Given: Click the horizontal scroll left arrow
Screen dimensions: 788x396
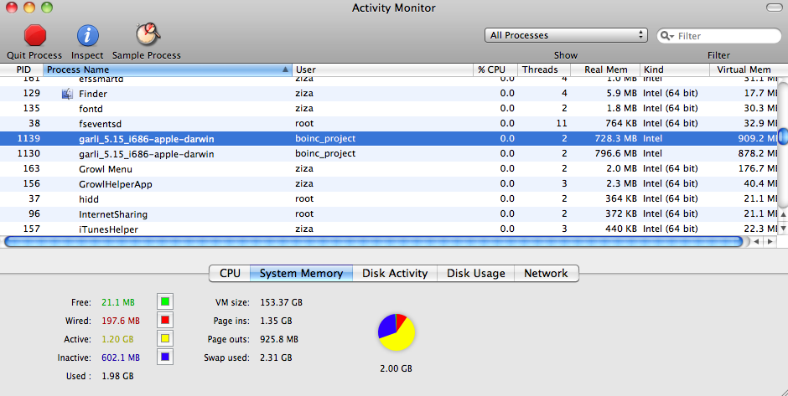Looking at the screenshot, I should pyautogui.click(x=756, y=242).
